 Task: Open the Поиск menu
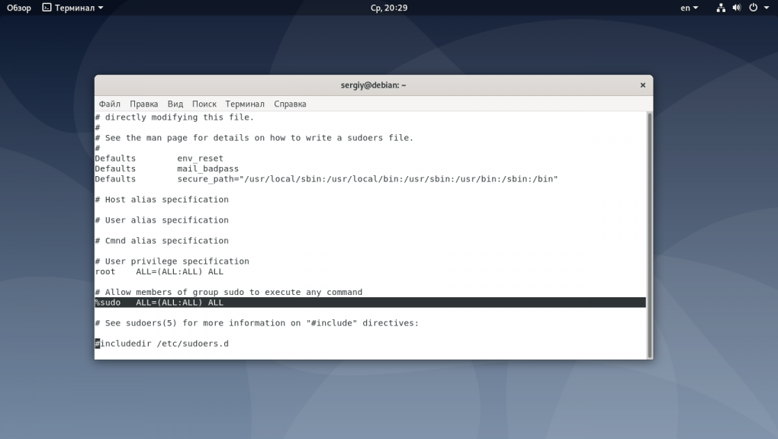(x=204, y=104)
